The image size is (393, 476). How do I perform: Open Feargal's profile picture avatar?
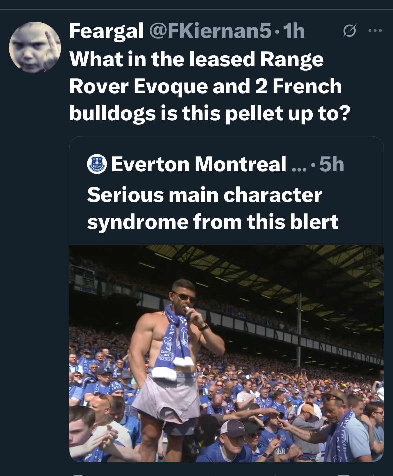point(35,47)
